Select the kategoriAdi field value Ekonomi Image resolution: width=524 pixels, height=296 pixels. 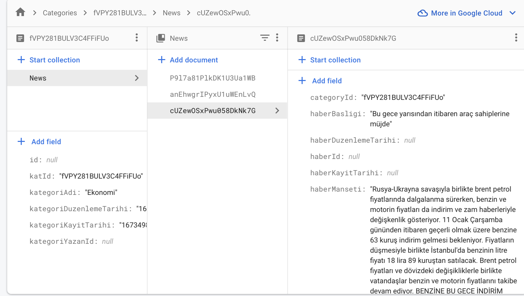tap(101, 192)
